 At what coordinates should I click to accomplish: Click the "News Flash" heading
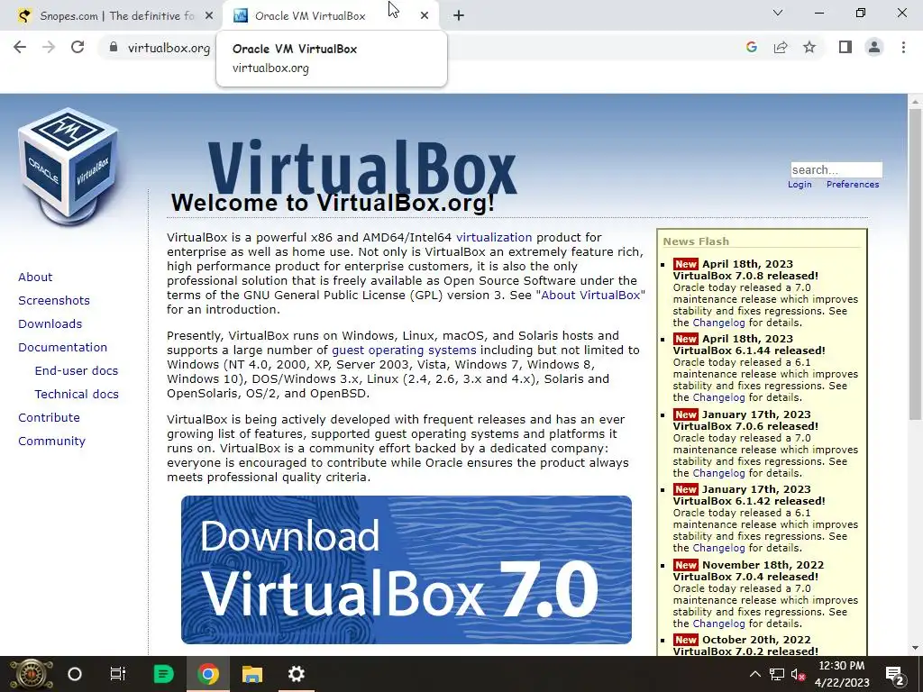click(696, 241)
